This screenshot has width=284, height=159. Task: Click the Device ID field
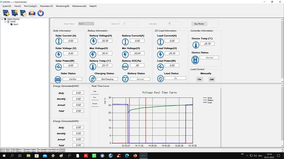[x=131, y=24]
